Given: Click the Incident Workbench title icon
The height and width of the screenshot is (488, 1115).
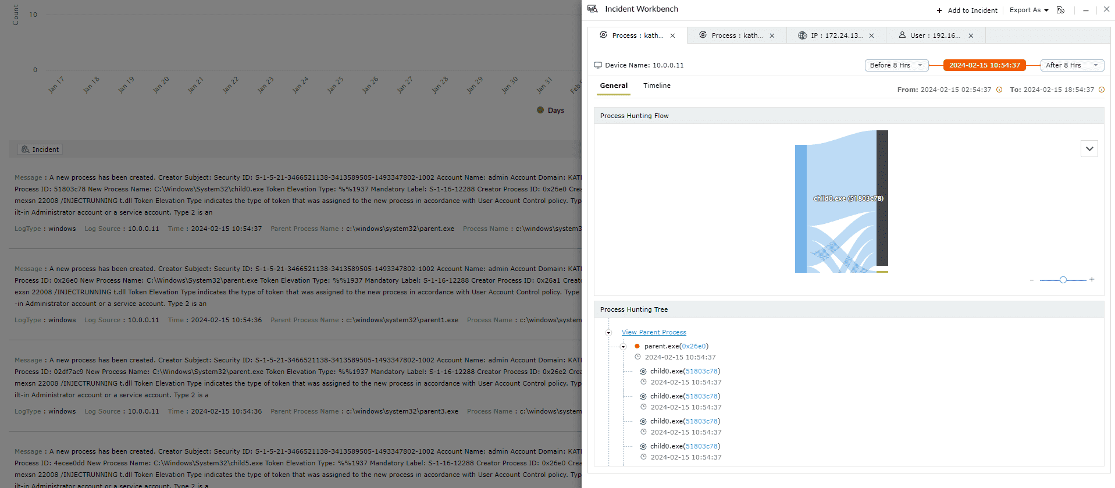Looking at the screenshot, I should [x=593, y=9].
